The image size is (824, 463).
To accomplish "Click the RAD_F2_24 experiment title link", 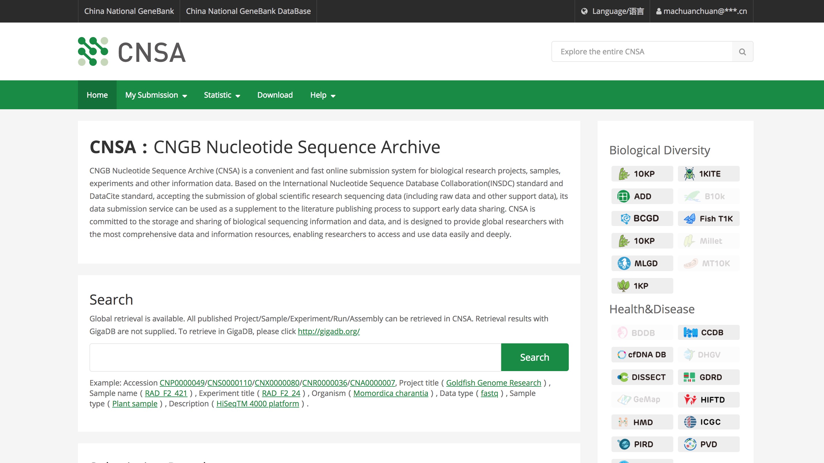I will pyautogui.click(x=281, y=393).
